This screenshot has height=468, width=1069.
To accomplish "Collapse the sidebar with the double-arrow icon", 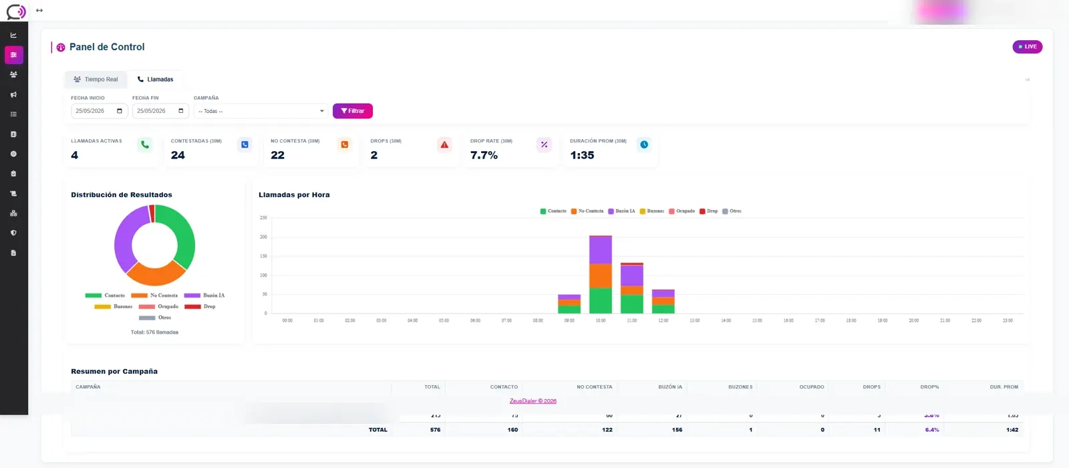I will (x=39, y=11).
